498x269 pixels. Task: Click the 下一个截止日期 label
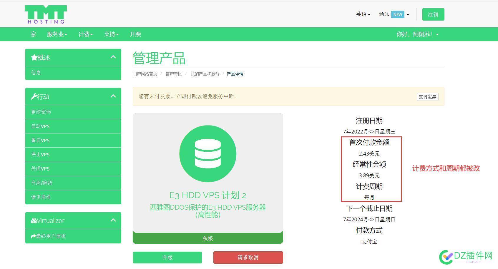[369, 208]
